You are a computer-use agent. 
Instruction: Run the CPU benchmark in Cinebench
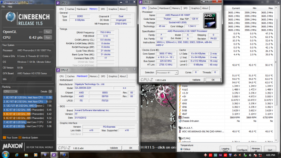pos(48,38)
